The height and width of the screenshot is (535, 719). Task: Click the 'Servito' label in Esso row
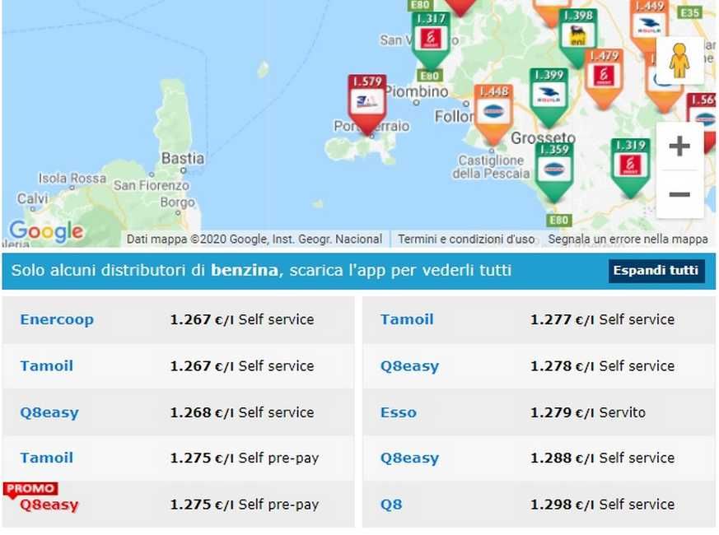click(x=623, y=412)
